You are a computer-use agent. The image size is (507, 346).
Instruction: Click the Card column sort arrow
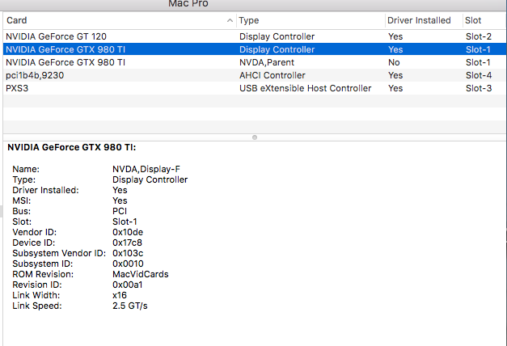pyautogui.click(x=230, y=20)
